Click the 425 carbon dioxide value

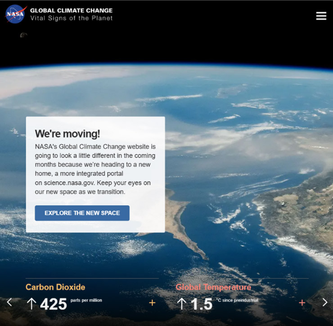[x=53, y=304]
